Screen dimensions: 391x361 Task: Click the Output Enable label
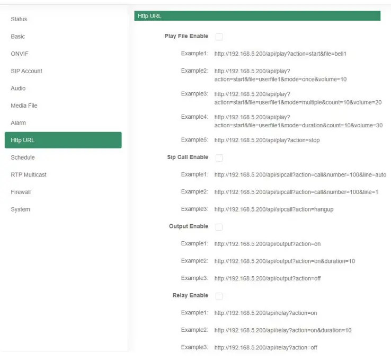[x=189, y=226]
